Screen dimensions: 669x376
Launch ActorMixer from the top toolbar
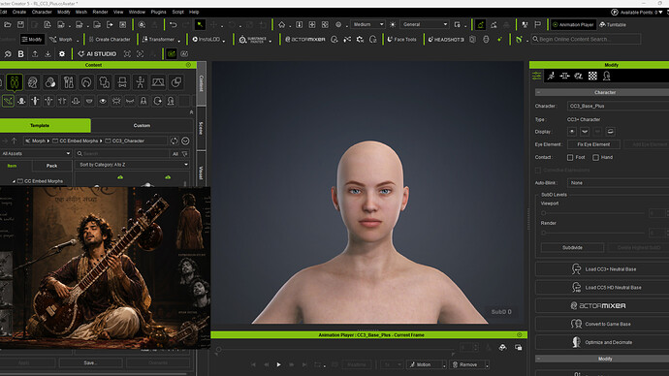point(305,39)
